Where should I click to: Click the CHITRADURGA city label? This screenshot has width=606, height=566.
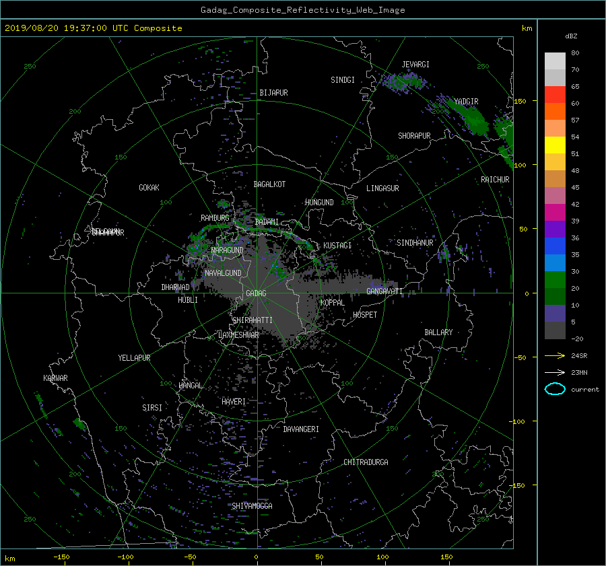click(366, 462)
